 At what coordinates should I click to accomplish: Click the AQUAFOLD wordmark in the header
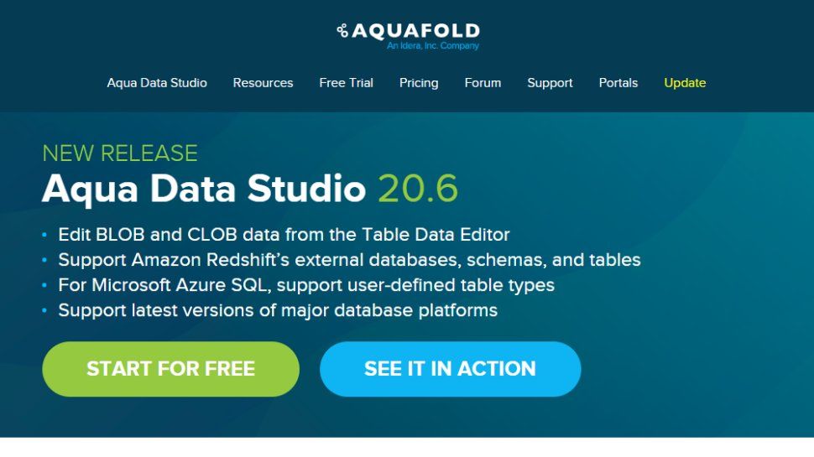click(x=415, y=31)
